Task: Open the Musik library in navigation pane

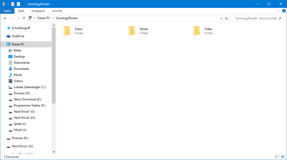Action: pos(18,75)
